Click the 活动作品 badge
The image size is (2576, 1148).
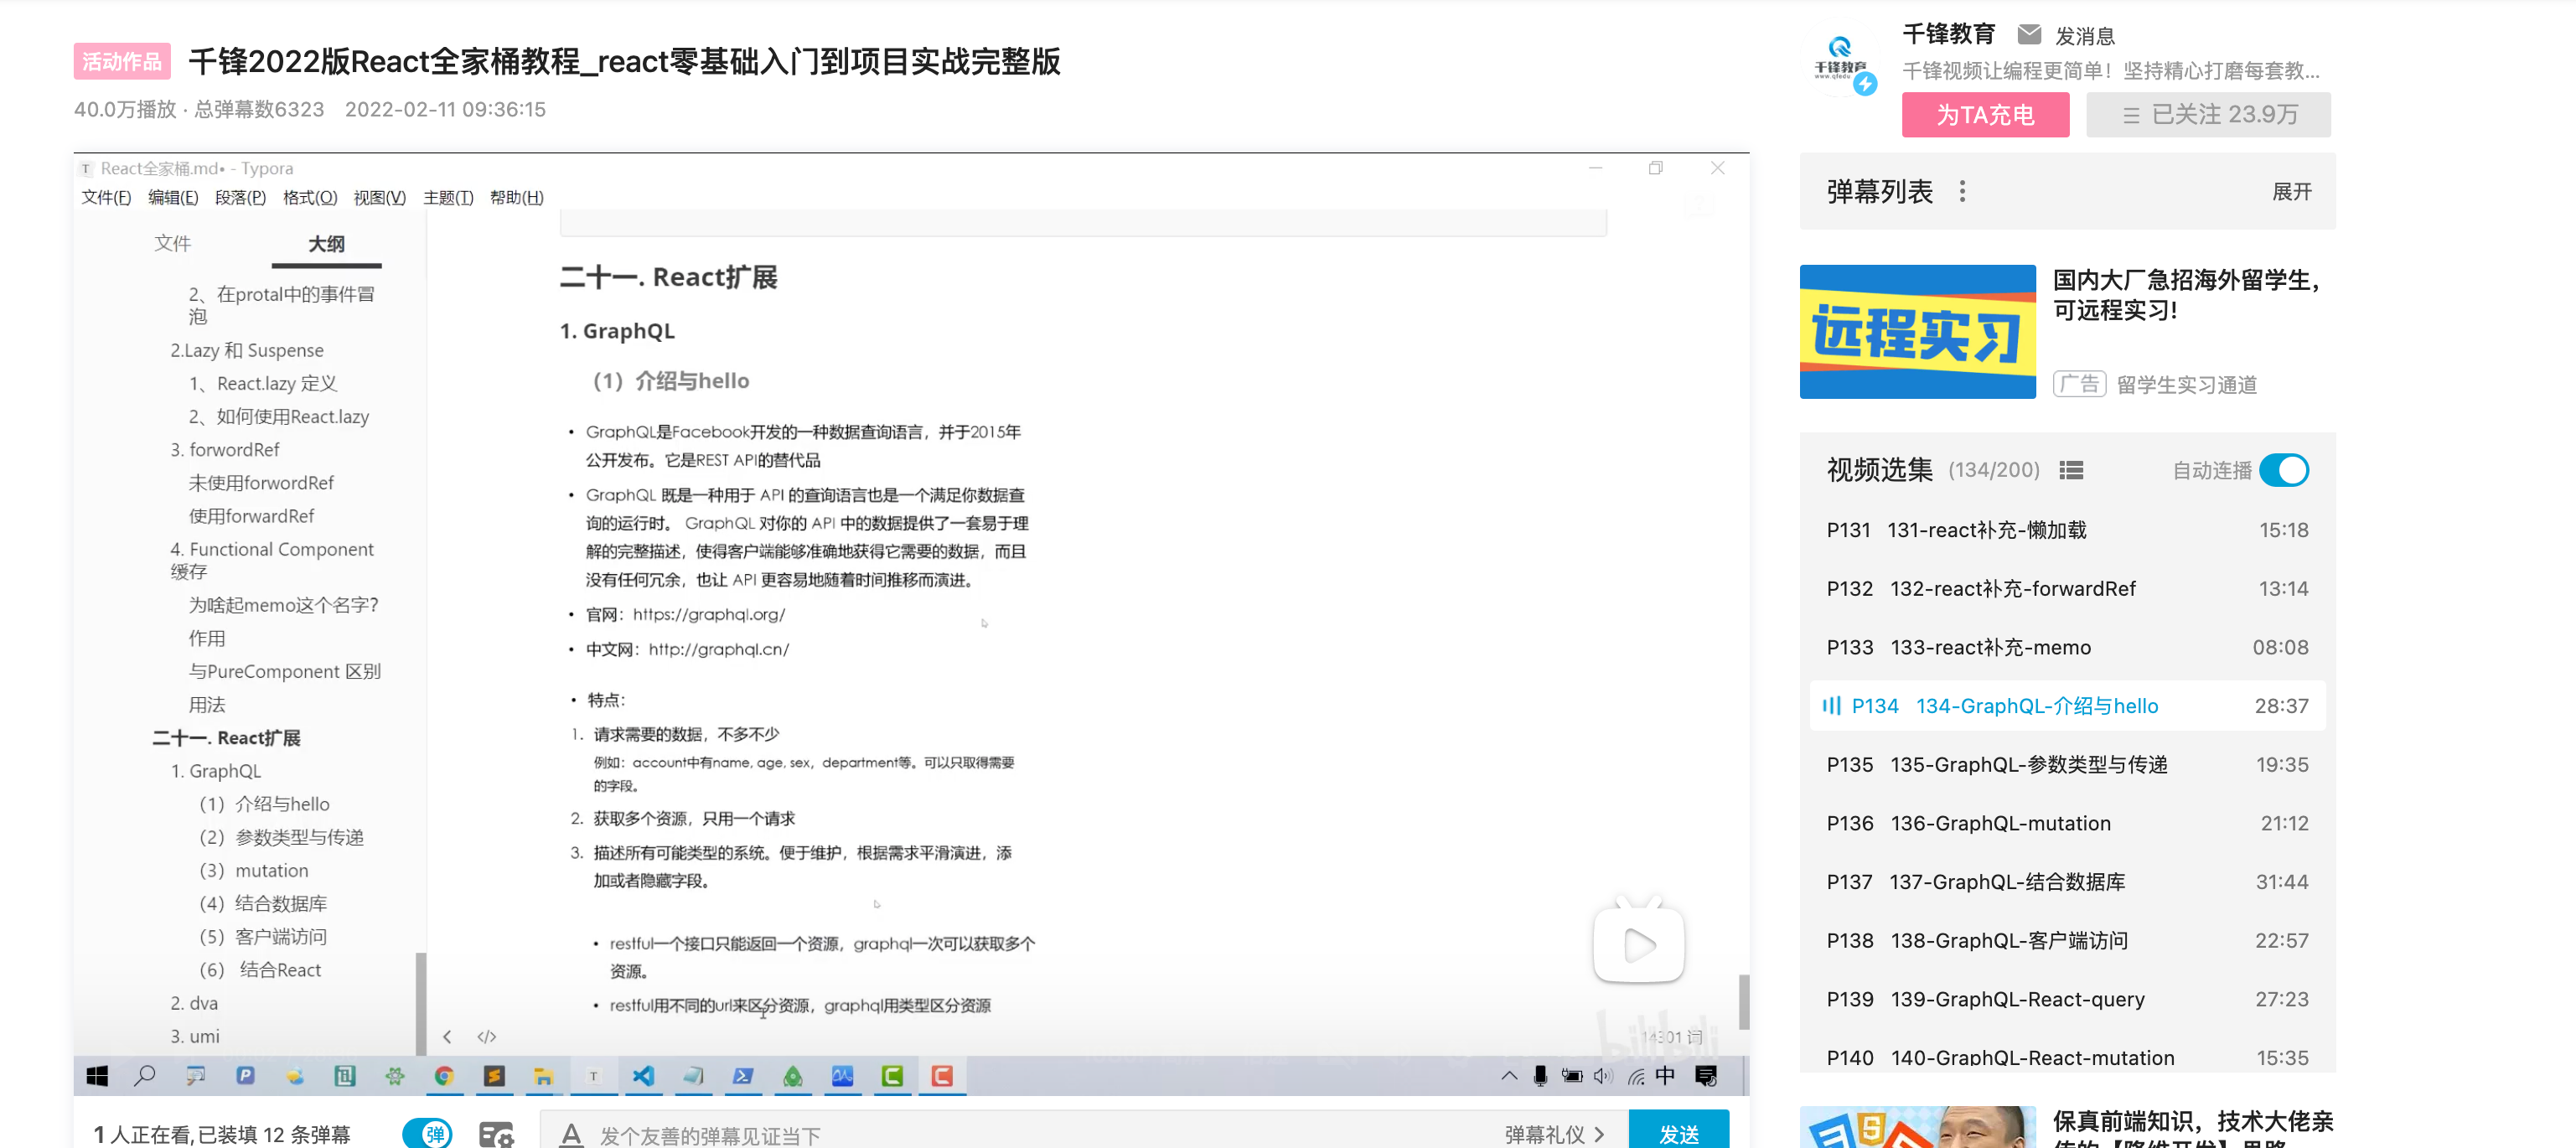(121, 61)
